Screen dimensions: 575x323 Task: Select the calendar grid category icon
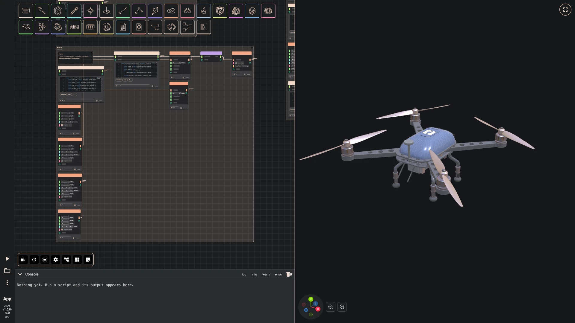pos(90,27)
